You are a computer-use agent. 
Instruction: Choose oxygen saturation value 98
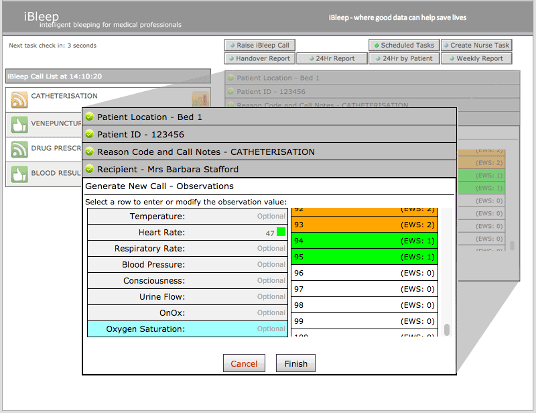364,305
